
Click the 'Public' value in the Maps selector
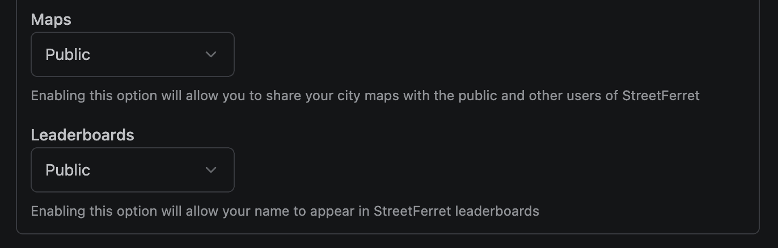[x=68, y=54]
